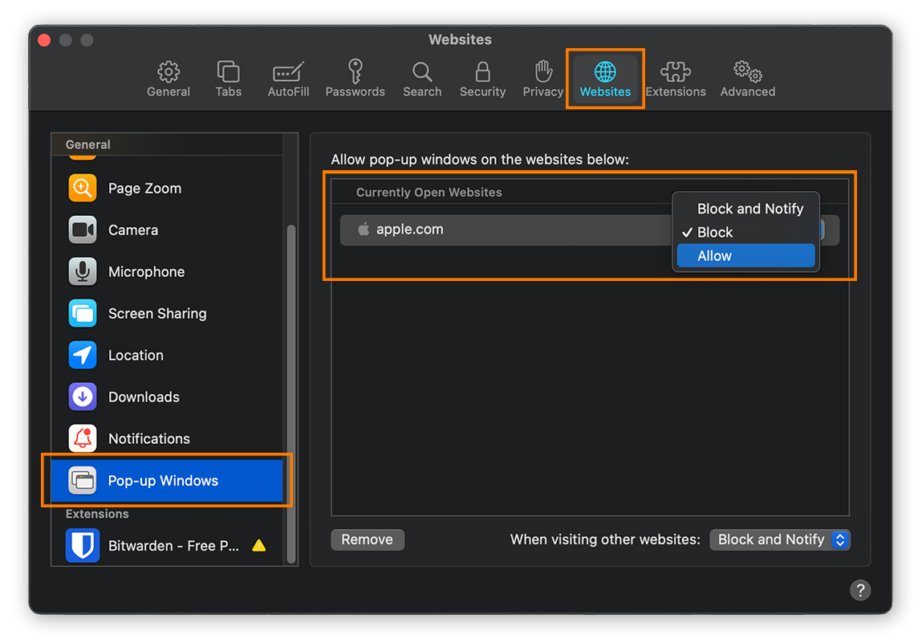922x643 pixels.
Task: Open Advanced preferences
Action: (746, 78)
